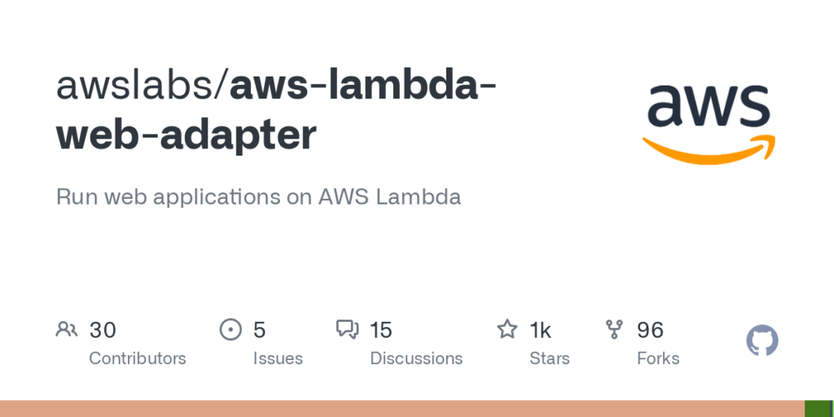Click the GitHub Octocat logo
Image resolution: width=834 pixels, height=417 pixels.
pyautogui.click(x=762, y=340)
